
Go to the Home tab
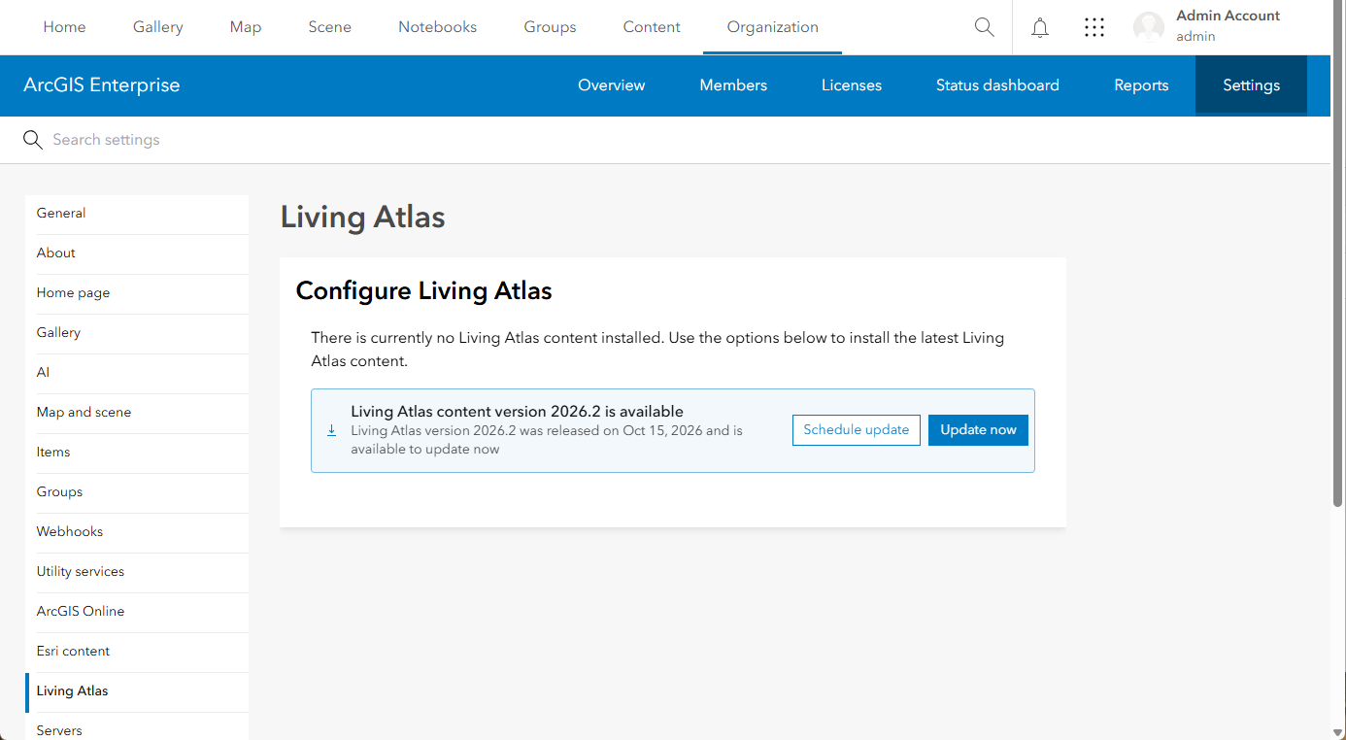click(64, 27)
